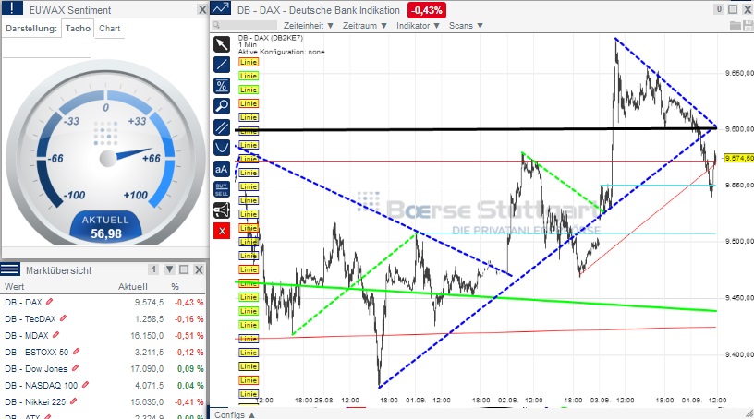Click the '1' badge in Marktübersicht header
The height and width of the screenshot is (419, 754).
point(153,269)
